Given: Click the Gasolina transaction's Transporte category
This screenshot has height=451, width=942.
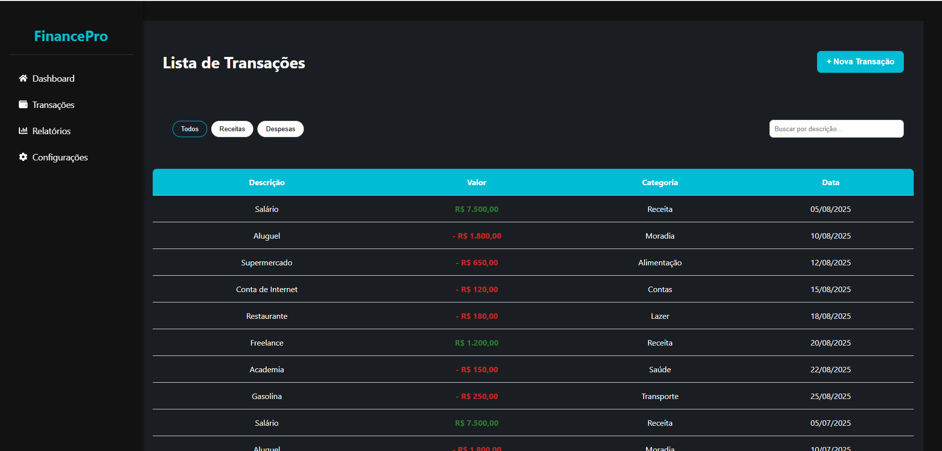Looking at the screenshot, I should (x=659, y=396).
